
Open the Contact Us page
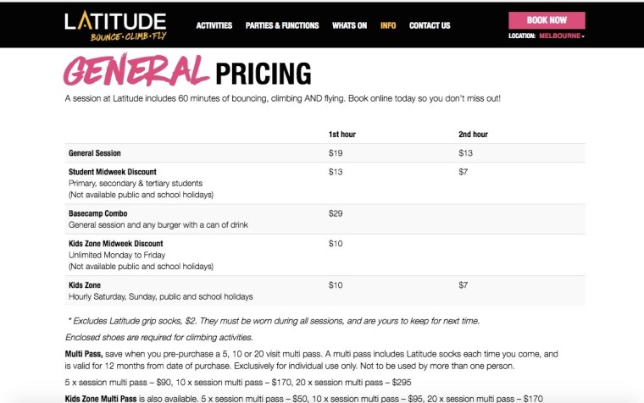point(430,25)
